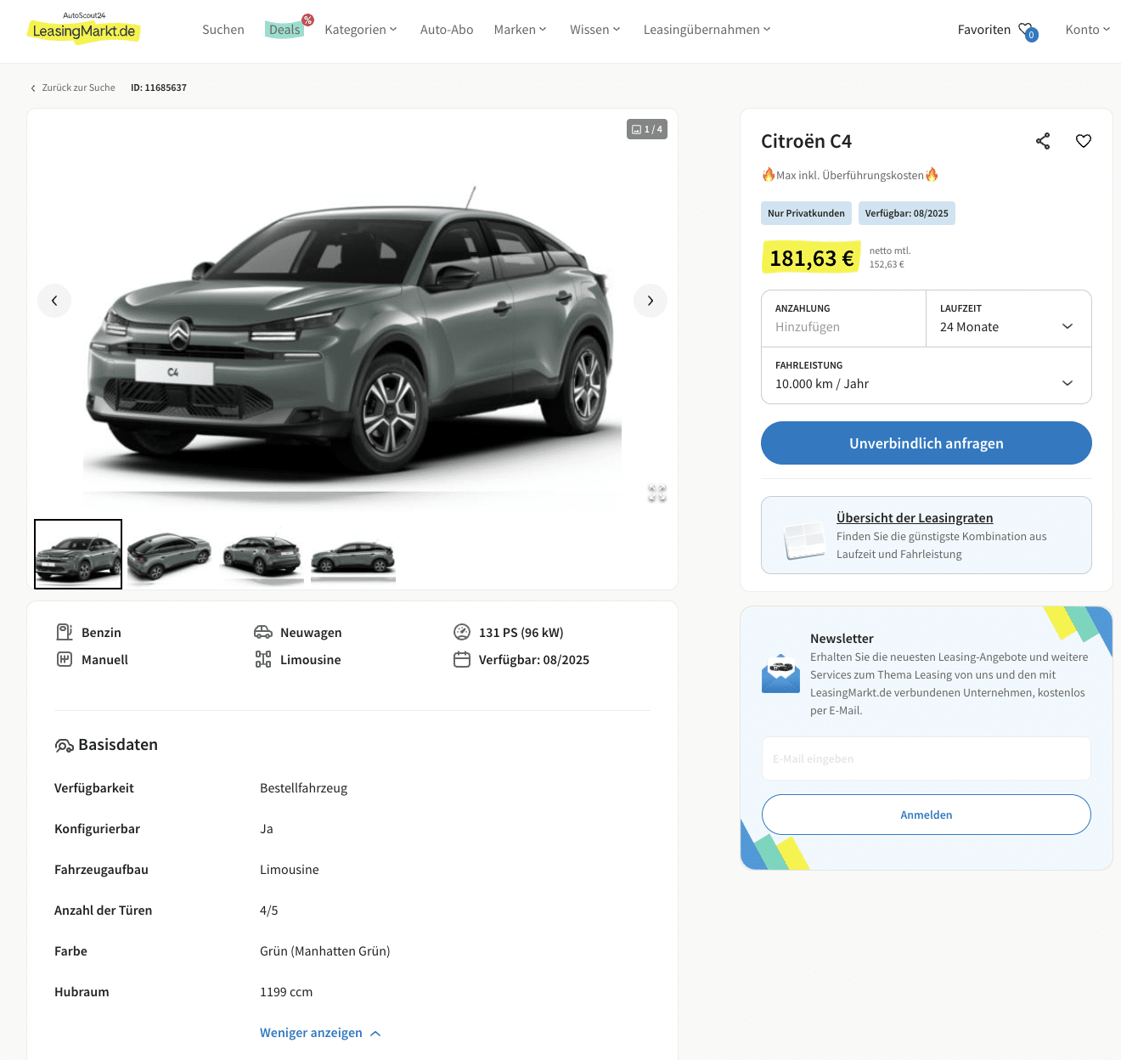Viewport: 1121px width, 1060px height.
Task: Select the second top-view car thumbnail
Action: point(170,554)
